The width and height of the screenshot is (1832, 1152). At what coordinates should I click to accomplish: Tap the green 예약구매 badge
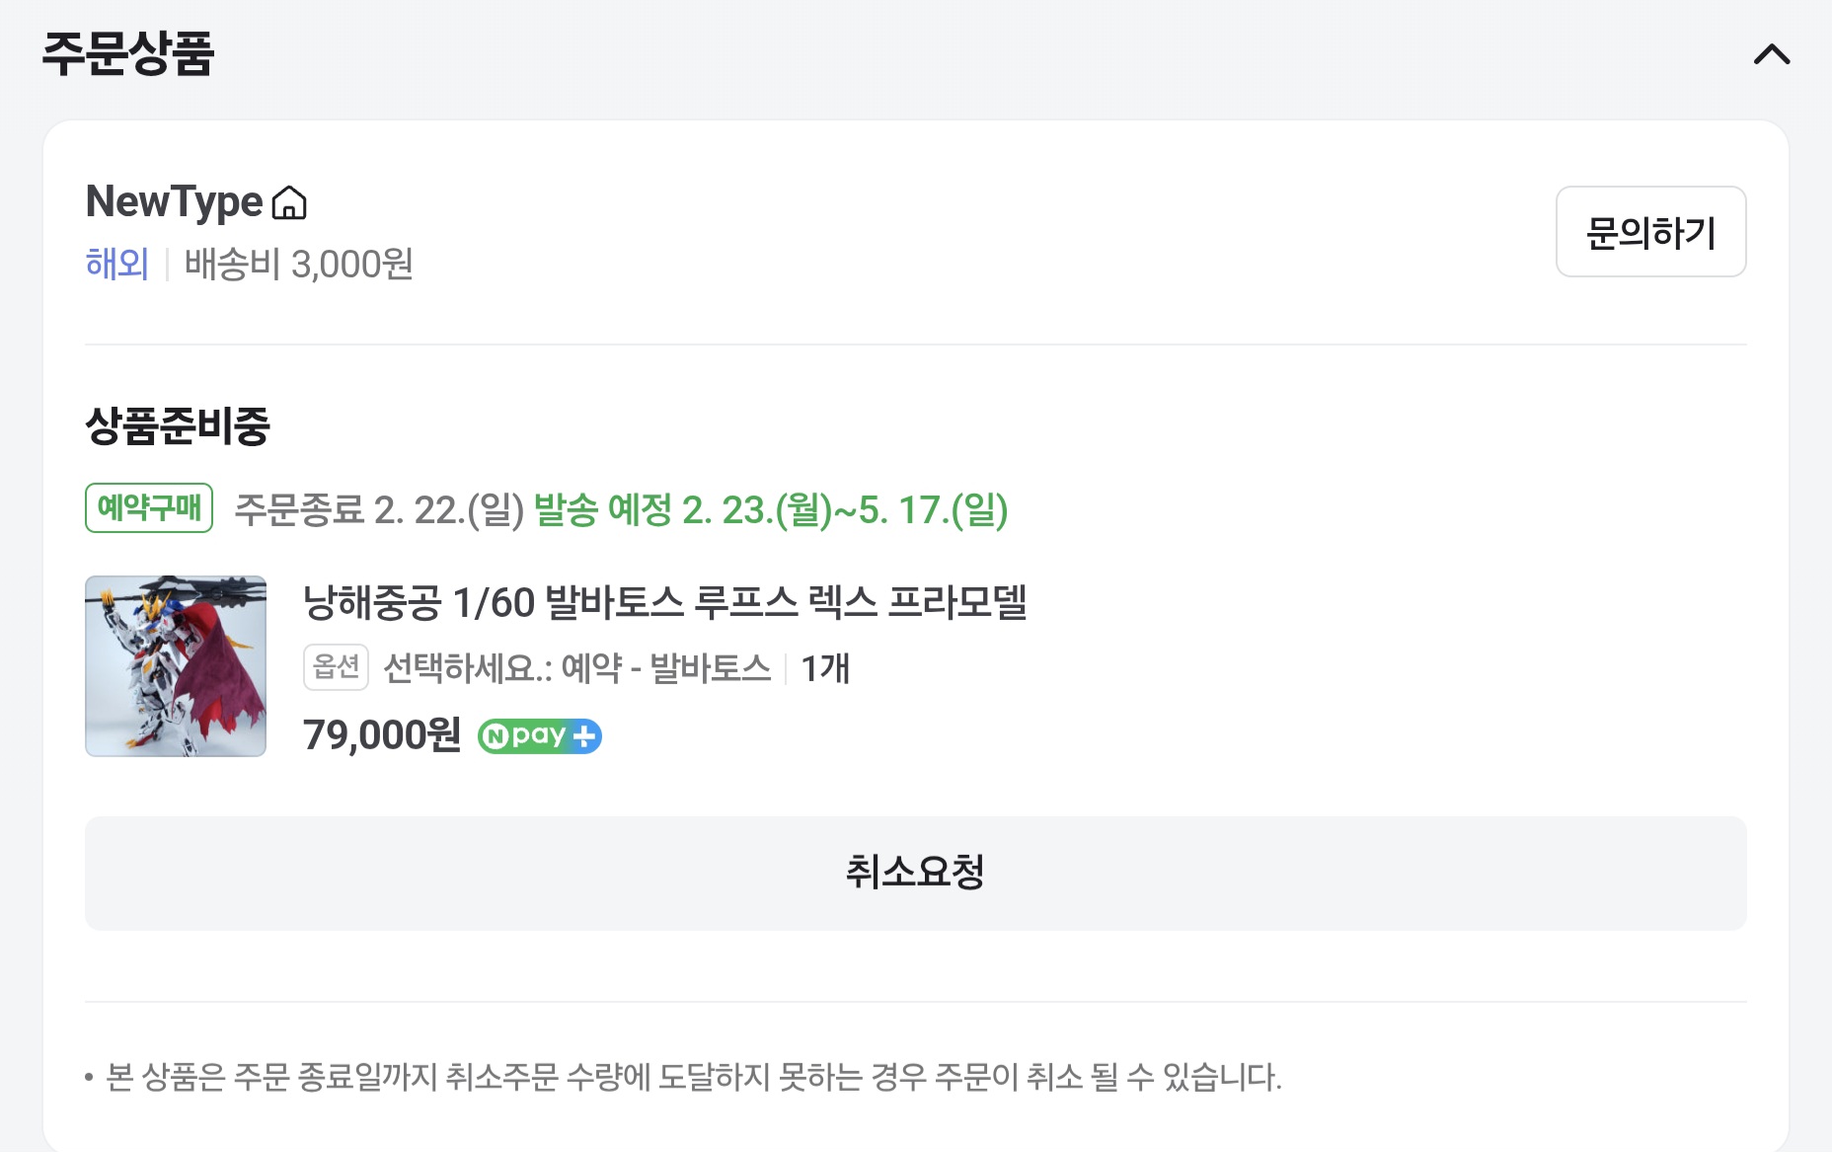click(x=149, y=508)
